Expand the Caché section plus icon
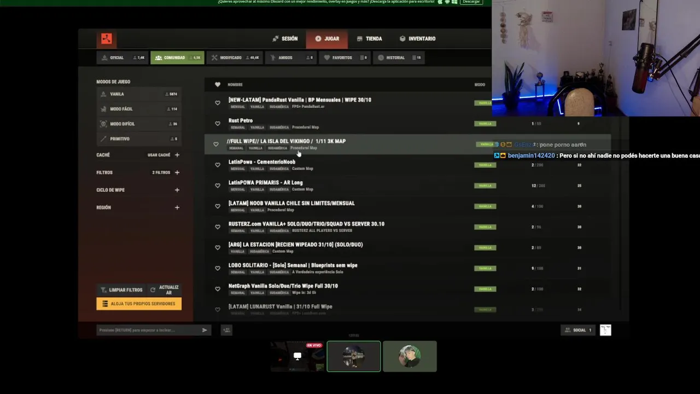The image size is (700, 394). [177, 155]
